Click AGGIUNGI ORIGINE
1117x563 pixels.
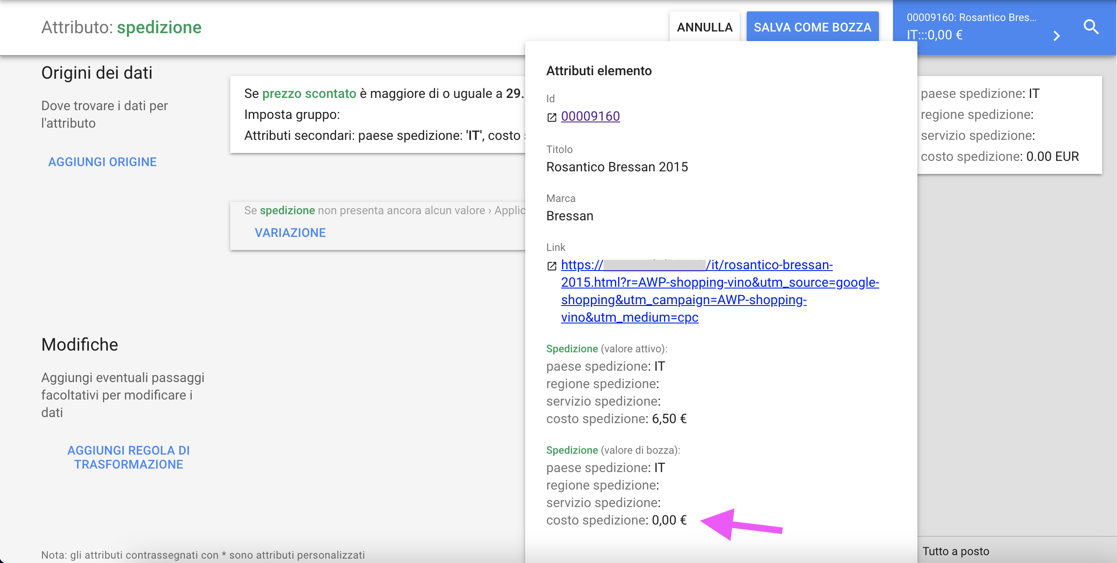pyautogui.click(x=102, y=162)
